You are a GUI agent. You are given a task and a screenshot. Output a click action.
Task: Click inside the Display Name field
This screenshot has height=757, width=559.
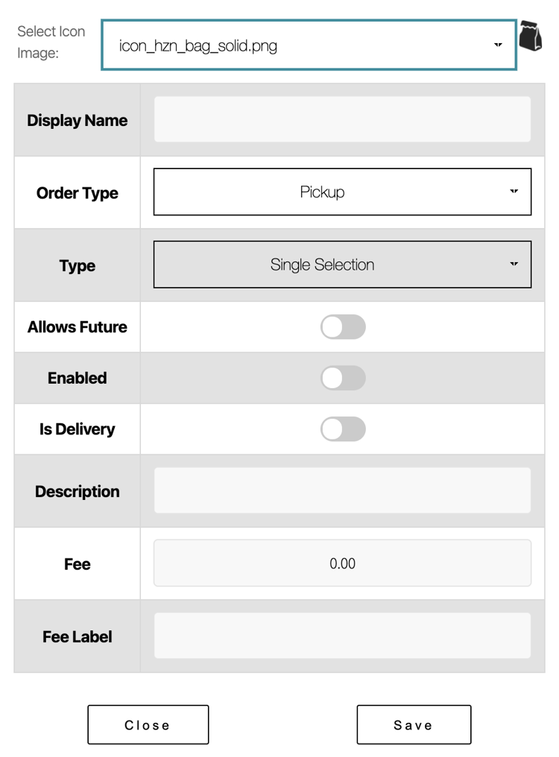(x=342, y=118)
